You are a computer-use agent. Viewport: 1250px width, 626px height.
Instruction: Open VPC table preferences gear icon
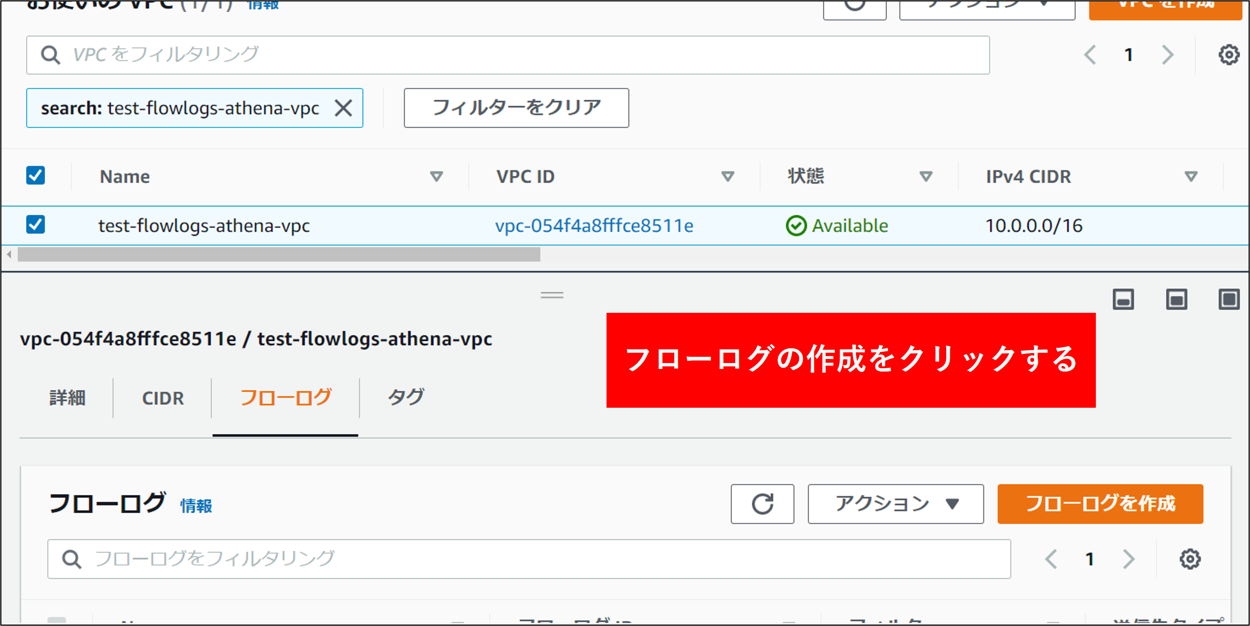(x=1229, y=55)
